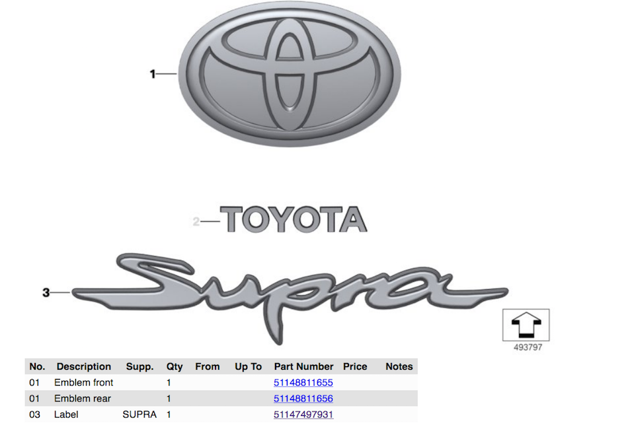
Task: Open part number 51148811655 for Emblem front
Action: (x=303, y=382)
